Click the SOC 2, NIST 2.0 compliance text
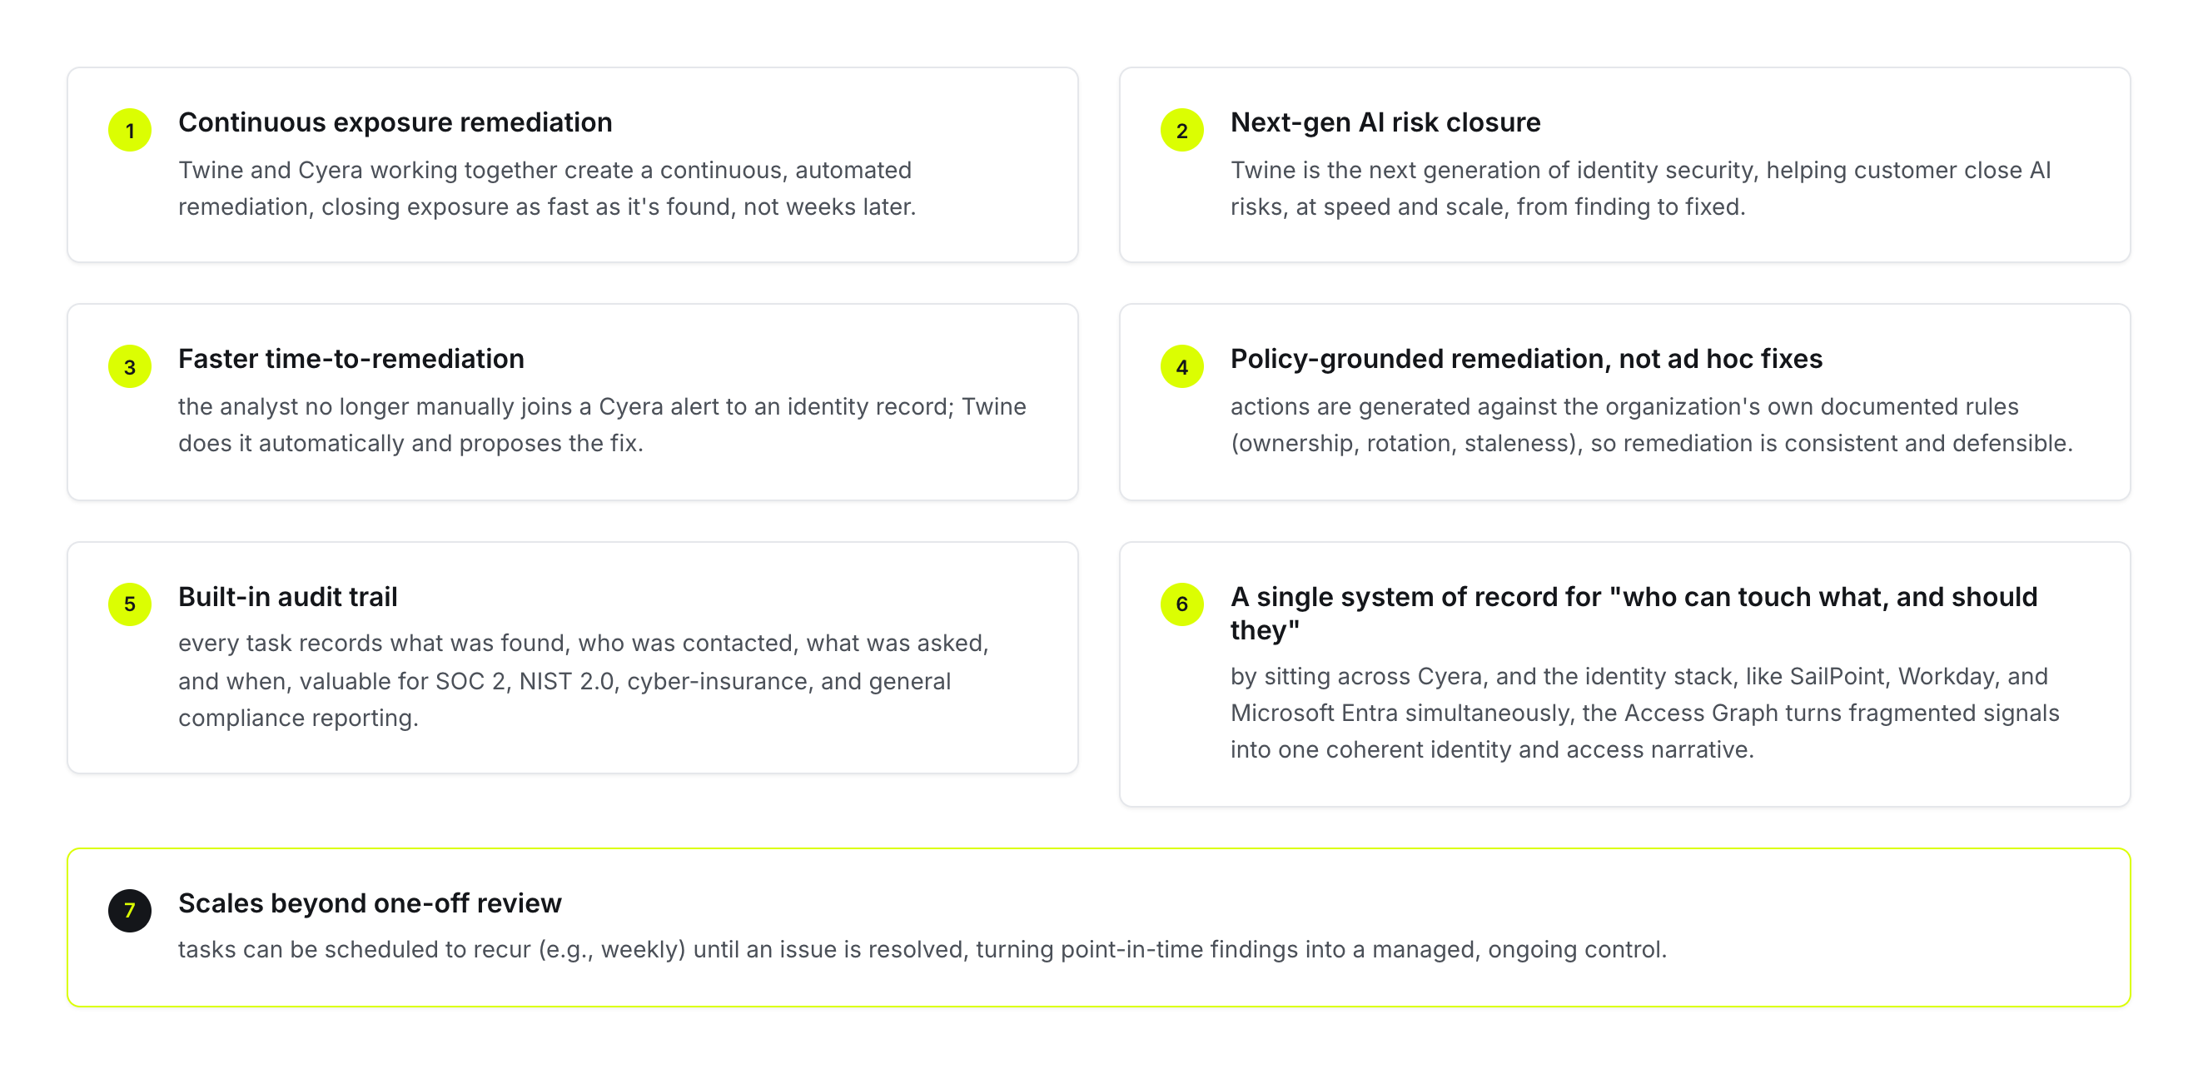 (x=583, y=680)
